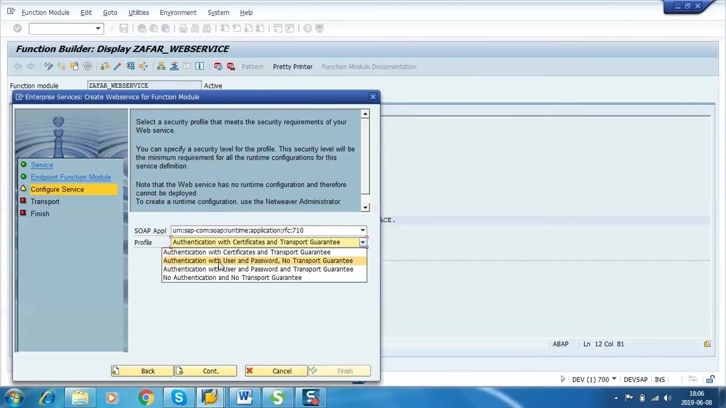The height and width of the screenshot is (408, 726).
Task: Click the Save floppy disk icon
Action: point(124,28)
